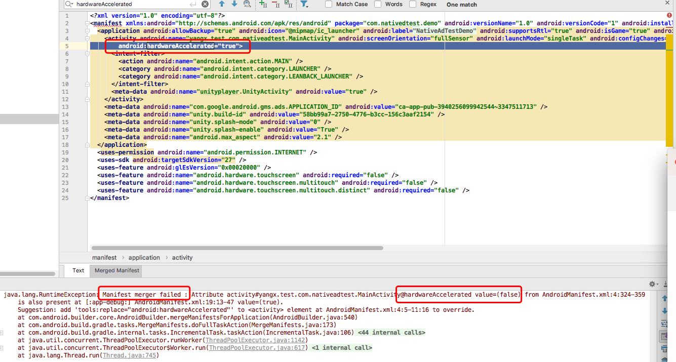
Task: Click unselect occurrence red minus icon
Action: coord(275,4)
